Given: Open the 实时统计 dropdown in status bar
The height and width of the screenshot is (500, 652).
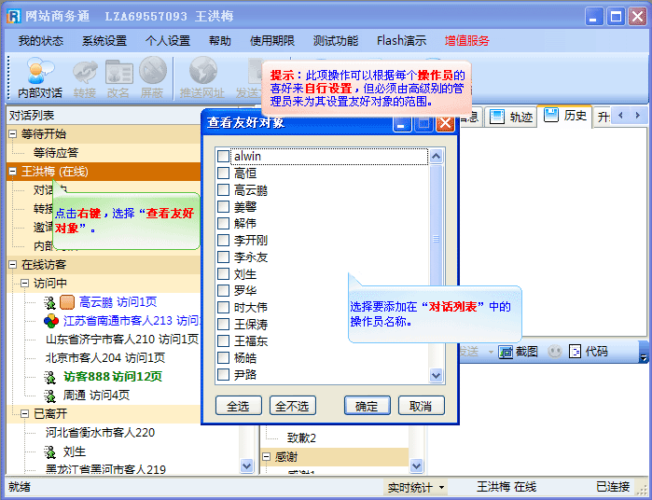Looking at the screenshot, I should (x=416, y=487).
